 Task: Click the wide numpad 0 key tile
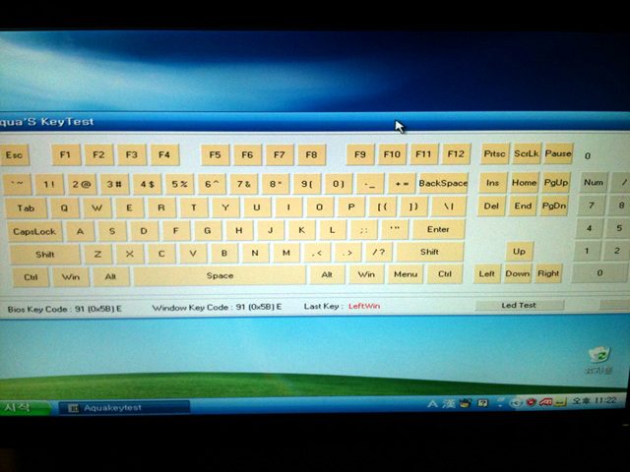pyautogui.click(x=599, y=273)
